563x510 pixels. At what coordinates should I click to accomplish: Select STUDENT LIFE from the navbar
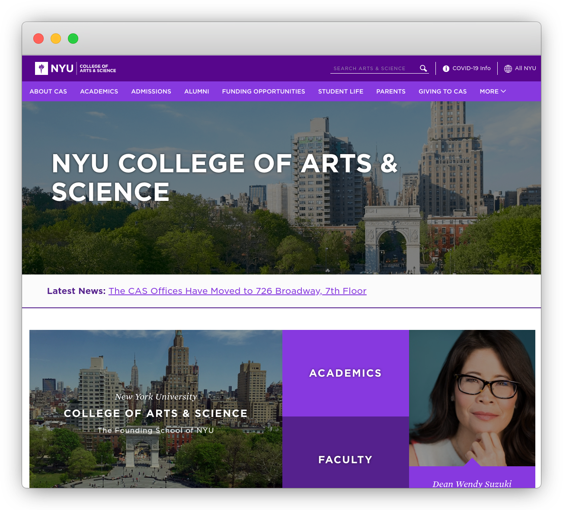point(341,91)
